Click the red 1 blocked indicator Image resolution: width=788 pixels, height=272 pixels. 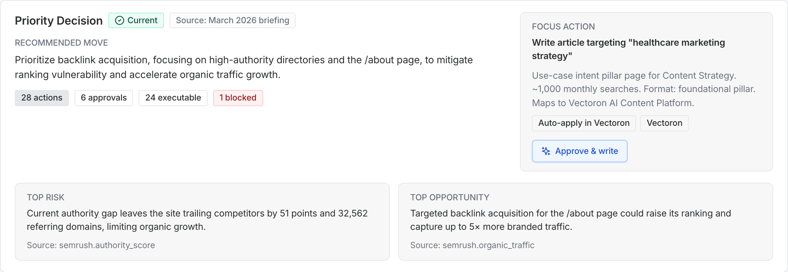pos(238,98)
